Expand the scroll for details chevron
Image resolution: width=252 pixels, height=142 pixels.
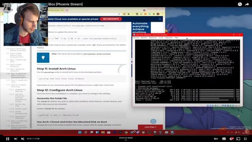point(126,140)
